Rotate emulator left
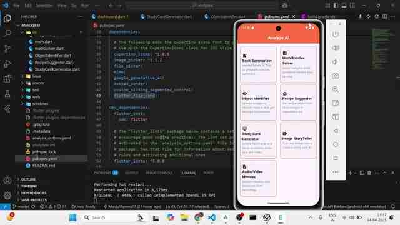This screenshot has height=225, width=400. [x=335, y=103]
